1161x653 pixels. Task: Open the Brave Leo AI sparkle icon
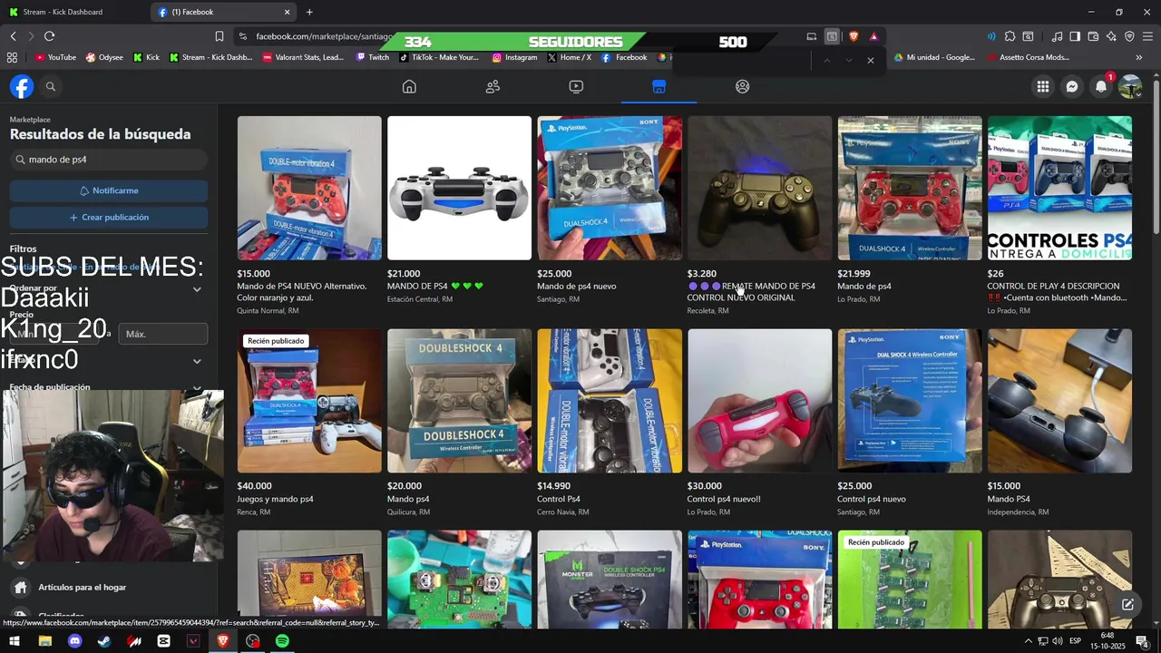(x=1111, y=36)
